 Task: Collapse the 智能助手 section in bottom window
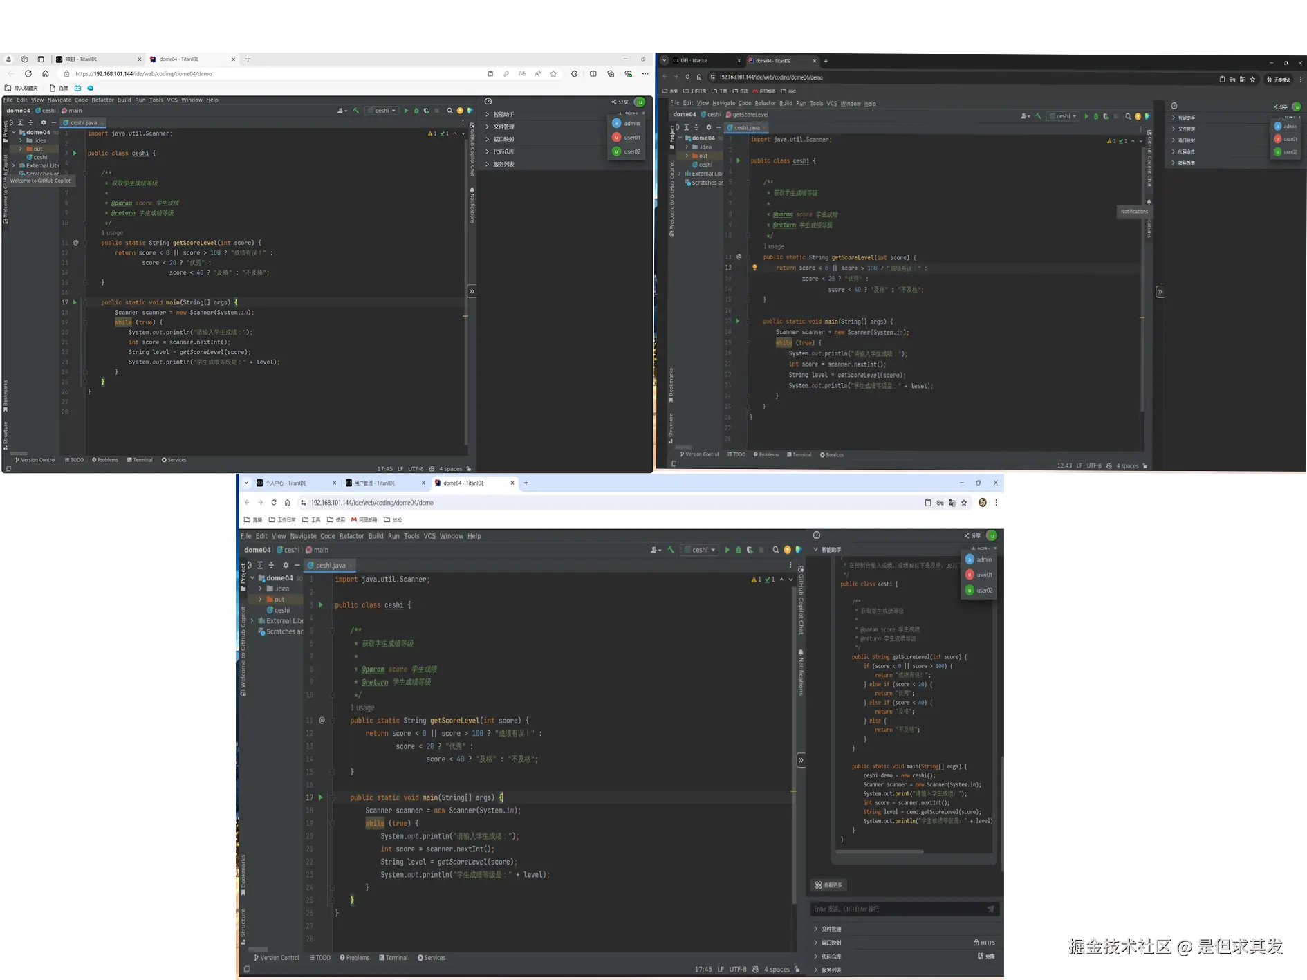[816, 550]
